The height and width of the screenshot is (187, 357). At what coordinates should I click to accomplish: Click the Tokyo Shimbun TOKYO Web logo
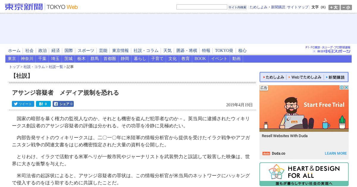pyautogui.click(x=41, y=7)
